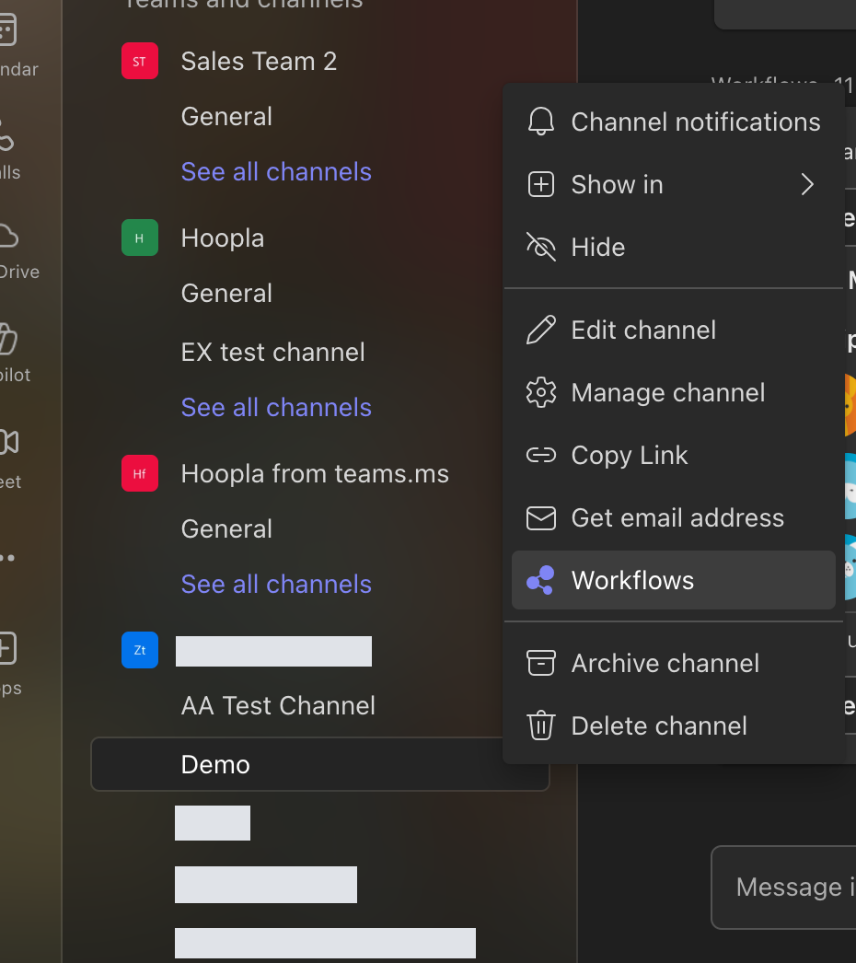Viewport: 856px width, 963px height.
Task: Click the trash can icon for Delete channel
Action: pos(540,725)
